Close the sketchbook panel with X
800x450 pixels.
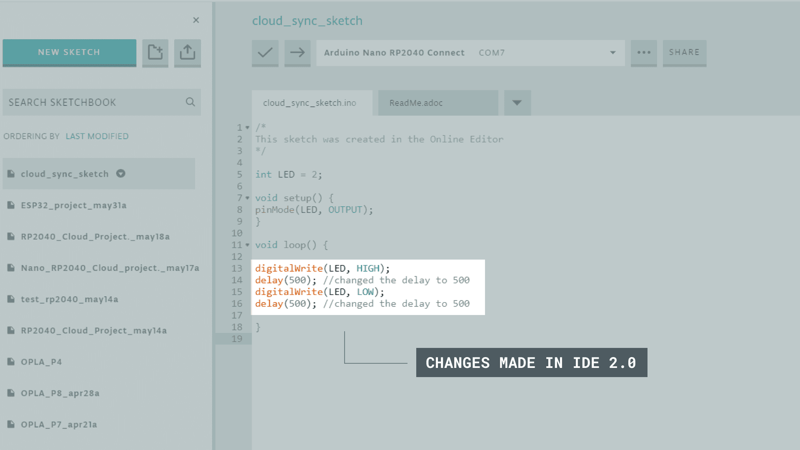click(196, 20)
